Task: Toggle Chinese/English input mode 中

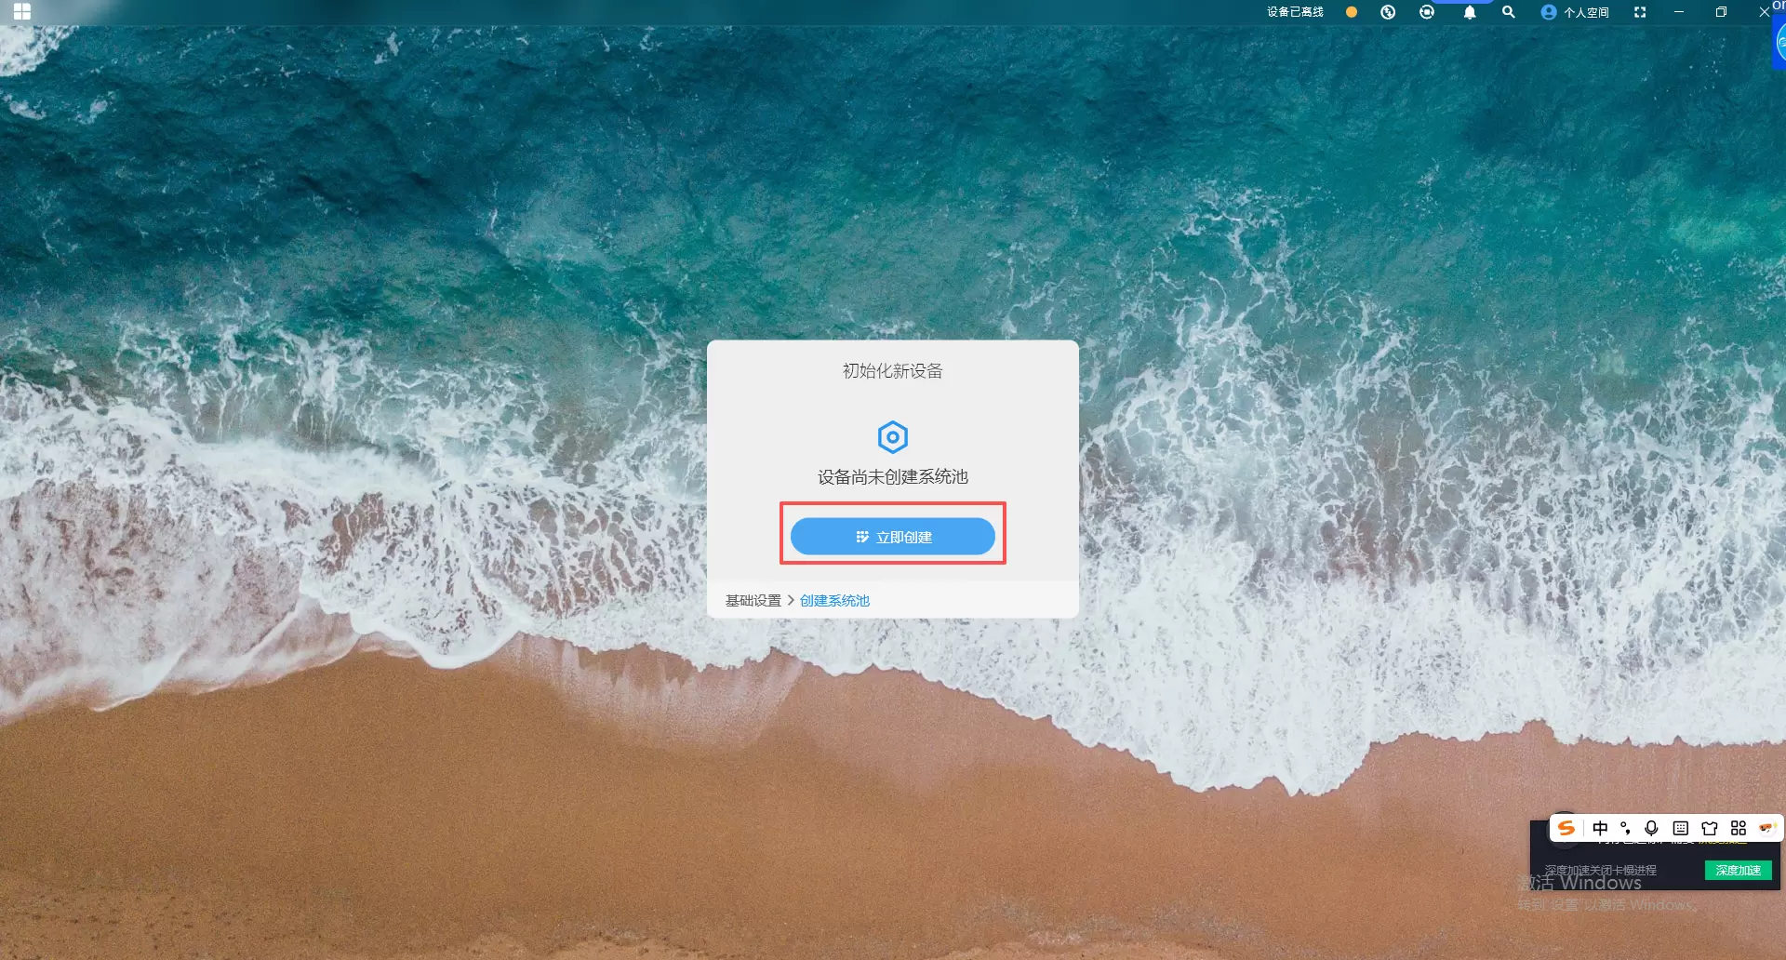Action: (x=1600, y=828)
